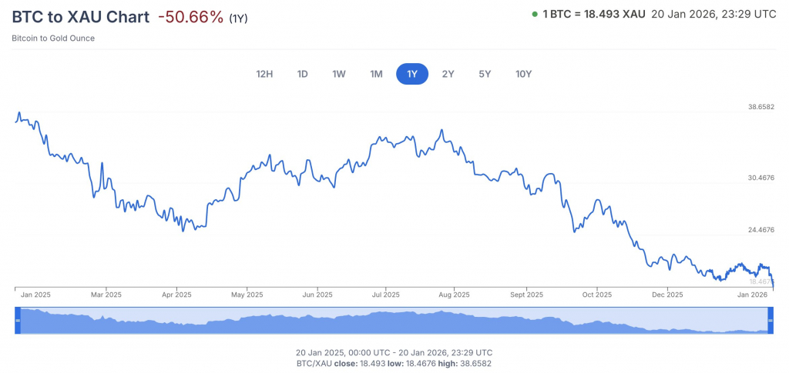Click the green live rate indicator dot

(536, 15)
